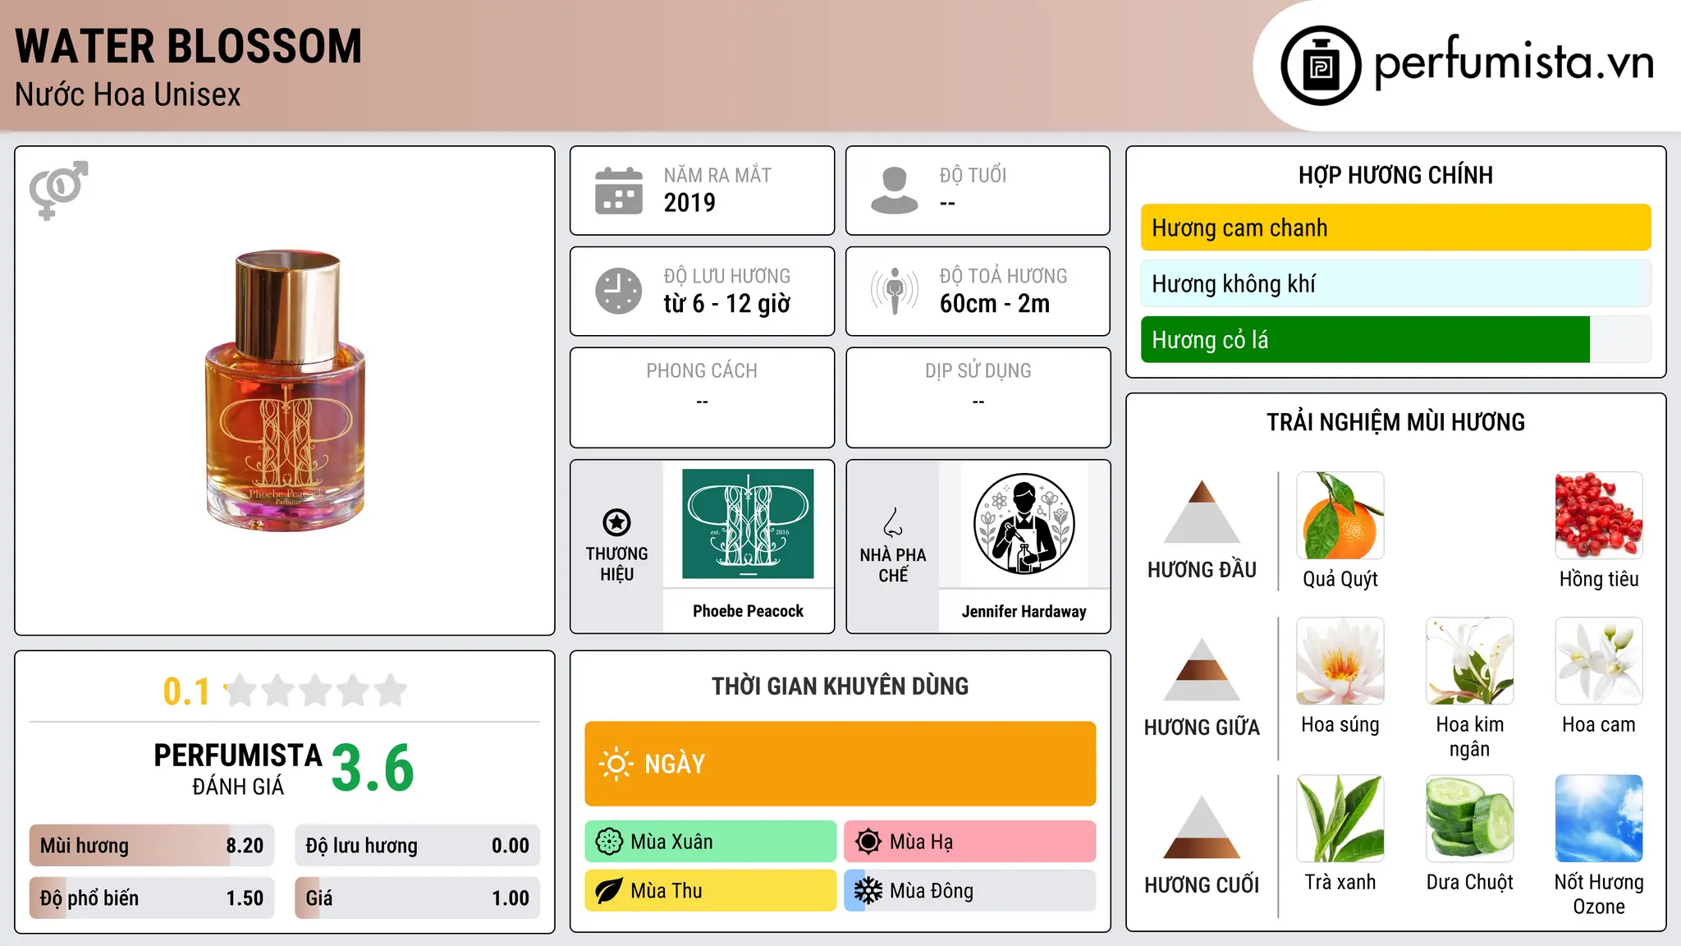1681x946 pixels.
Task: Click the Nước Hoa Unisex subtitle
Action: 128,94
